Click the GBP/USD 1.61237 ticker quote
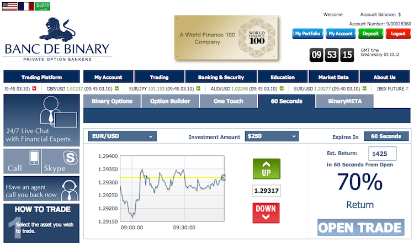The height and width of the screenshot is (243, 414). (x=79, y=89)
